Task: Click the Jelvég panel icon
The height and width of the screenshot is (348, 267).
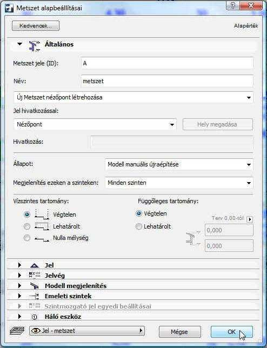Action: pos(35,275)
